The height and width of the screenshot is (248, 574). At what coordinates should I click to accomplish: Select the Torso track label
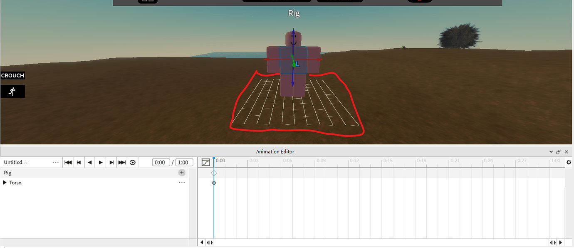pyautogui.click(x=15, y=183)
